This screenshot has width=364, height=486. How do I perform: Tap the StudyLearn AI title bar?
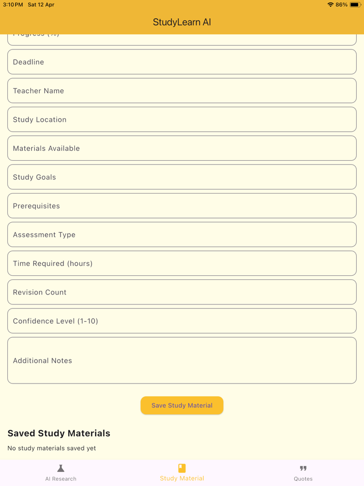click(x=181, y=22)
